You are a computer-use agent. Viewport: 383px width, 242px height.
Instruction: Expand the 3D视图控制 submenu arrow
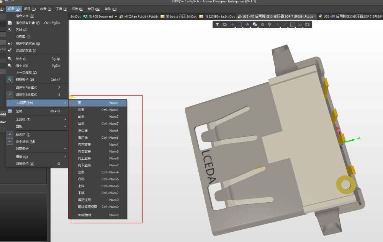coord(65,103)
